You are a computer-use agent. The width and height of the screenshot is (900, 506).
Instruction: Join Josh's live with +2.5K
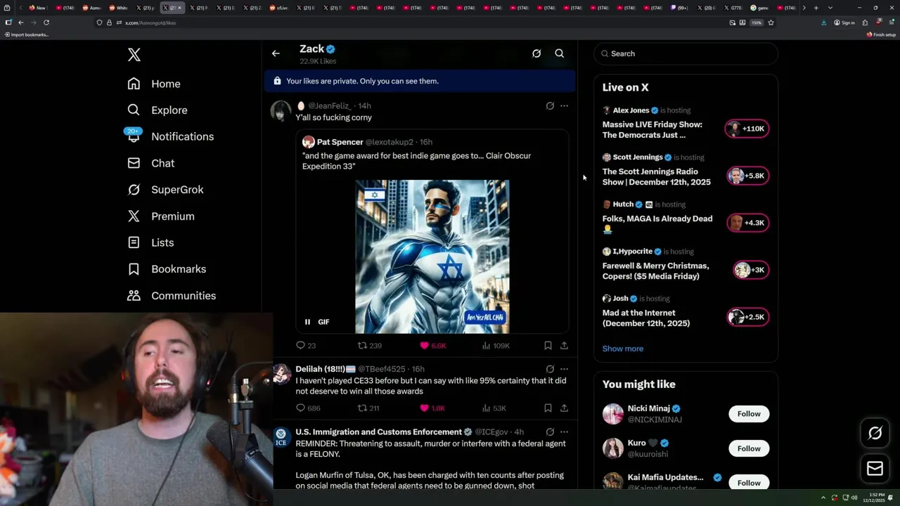click(x=747, y=317)
